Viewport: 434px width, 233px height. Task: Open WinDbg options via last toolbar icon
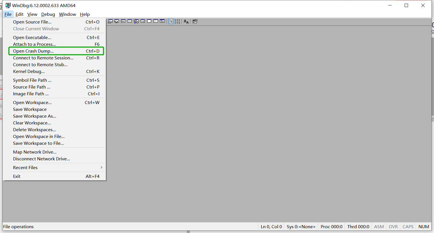(195, 21)
